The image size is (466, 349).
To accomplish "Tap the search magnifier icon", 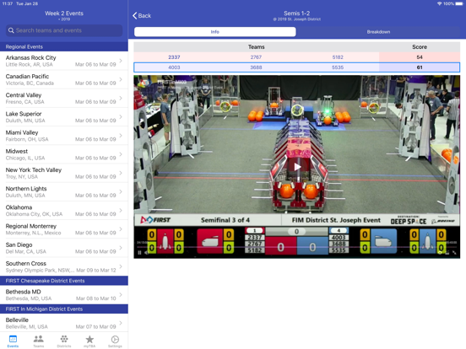I will (11, 30).
